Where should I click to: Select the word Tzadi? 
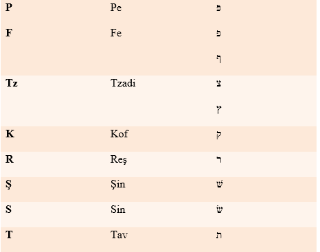(123, 83)
